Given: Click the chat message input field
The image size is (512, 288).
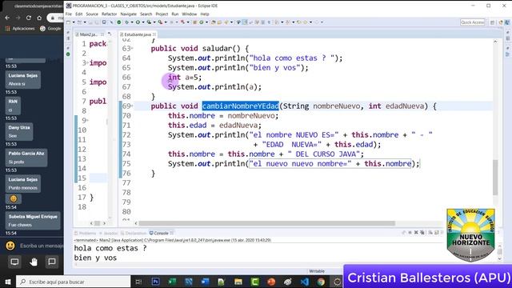Looking at the screenshot, I should [x=41, y=246].
